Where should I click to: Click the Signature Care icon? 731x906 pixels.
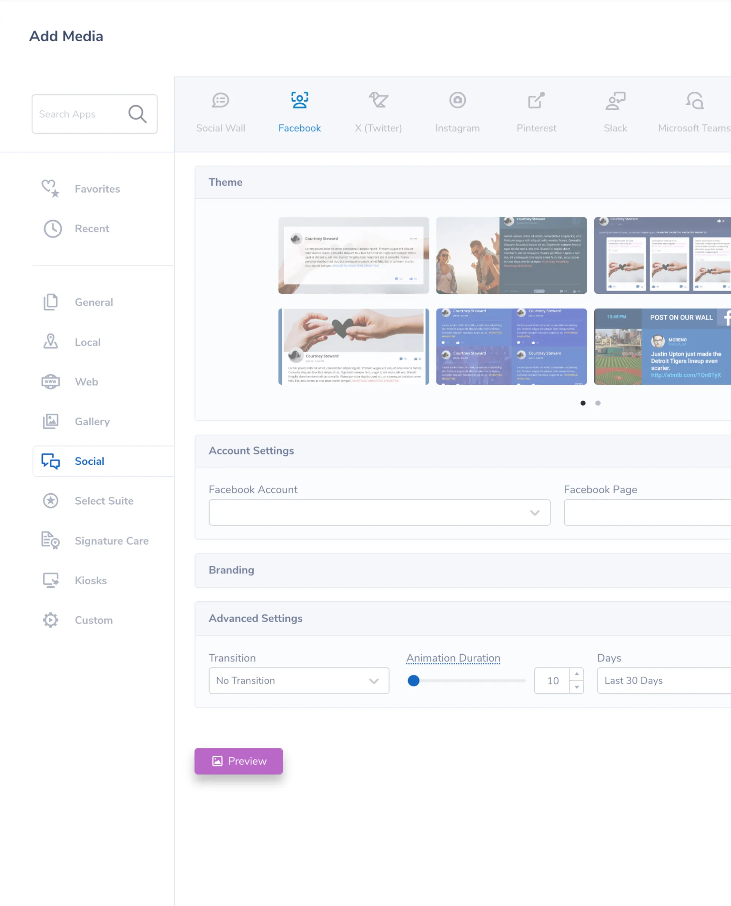point(50,541)
